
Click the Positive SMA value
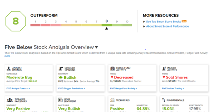(117, 109)
